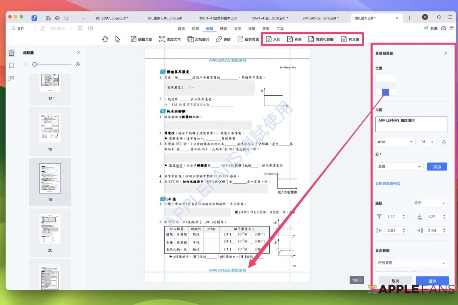
Task: Switch to the BC 2007_copy.pdf document tab
Action: [x=112, y=18]
